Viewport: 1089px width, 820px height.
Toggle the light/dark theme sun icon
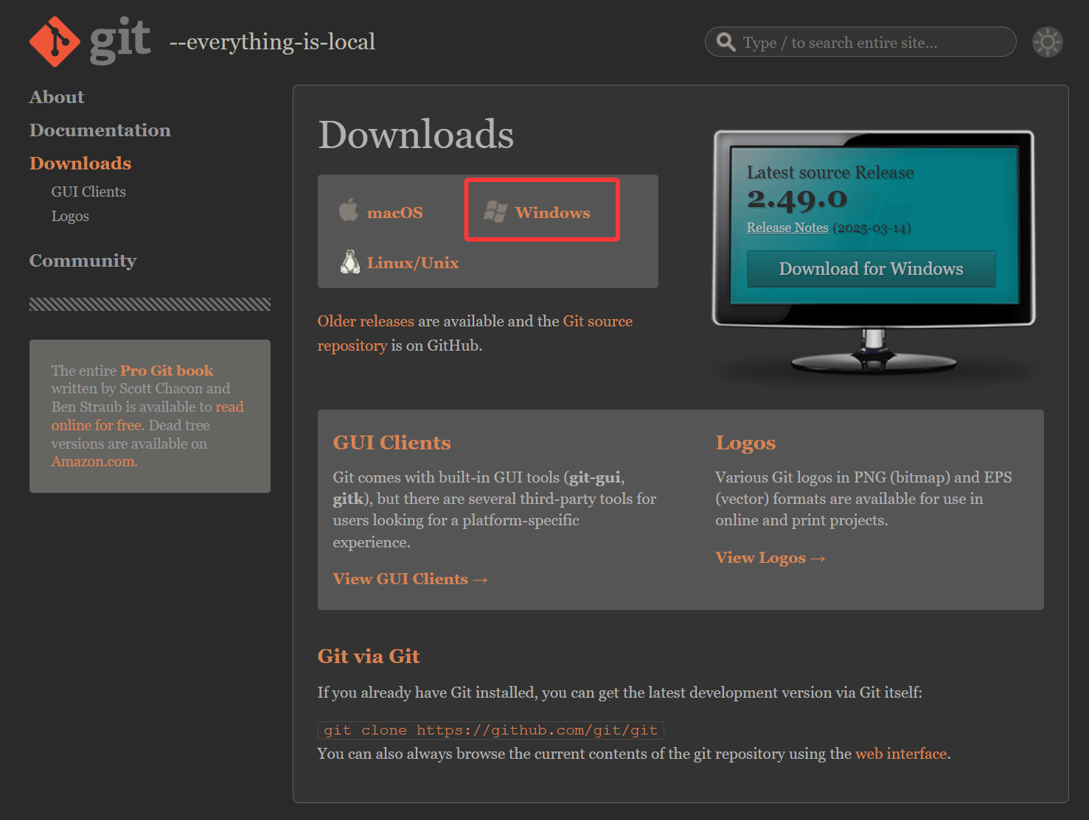pyautogui.click(x=1047, y=42)
